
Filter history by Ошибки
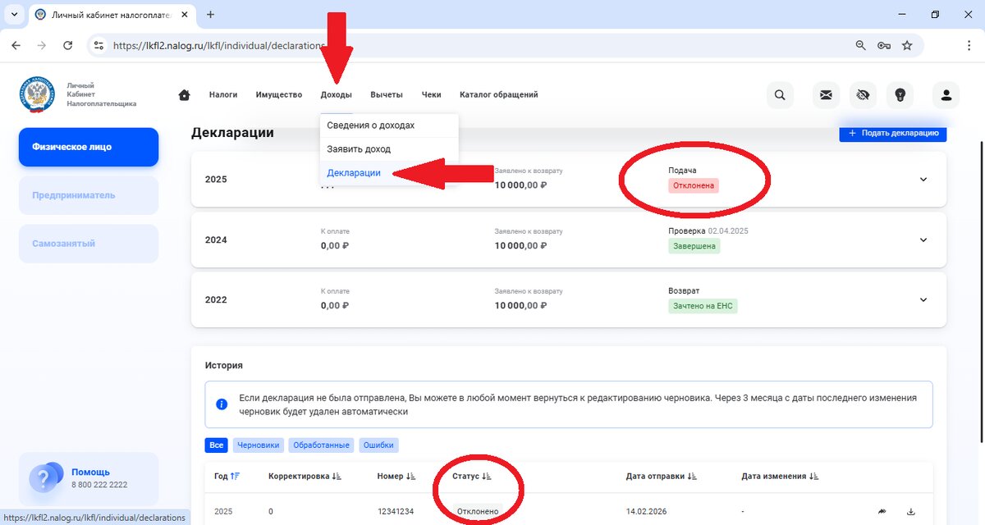coord(378,445)
